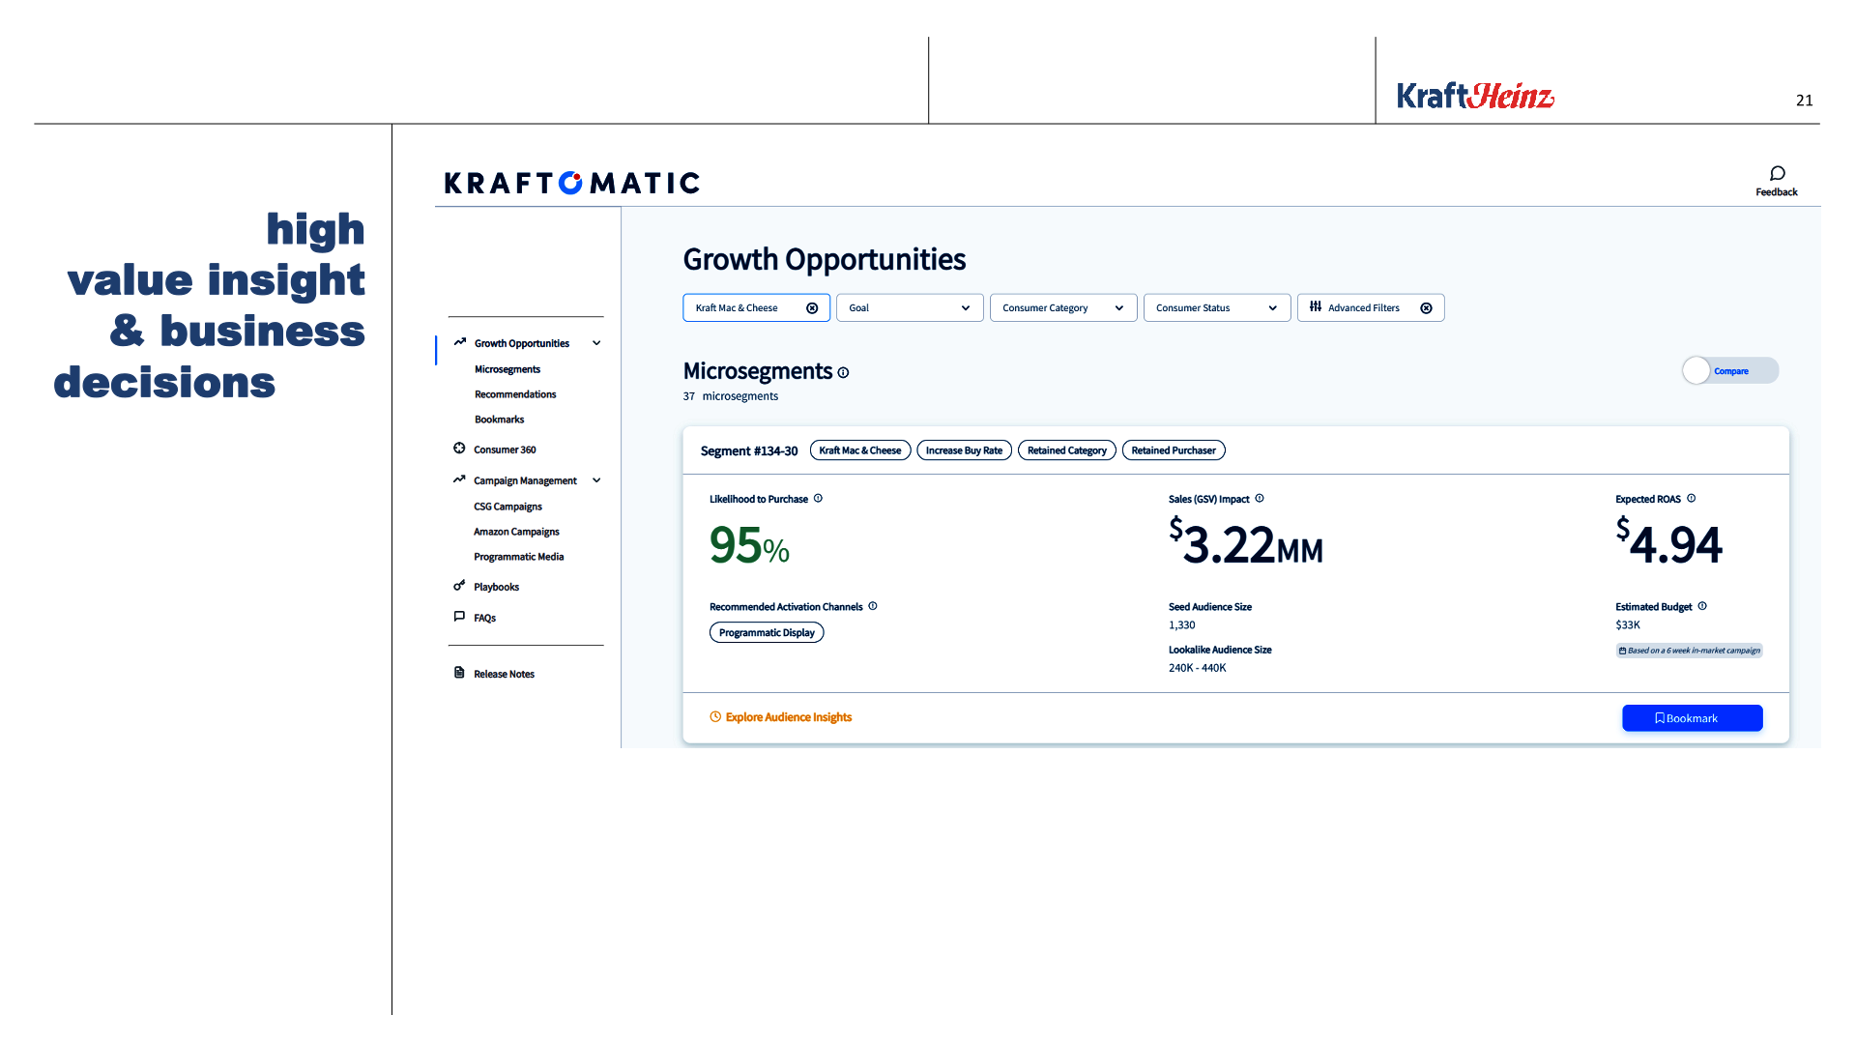Click the $3.22MM sales impact value
This screenshot has width=1856, height=1044.
point(1246,543)
